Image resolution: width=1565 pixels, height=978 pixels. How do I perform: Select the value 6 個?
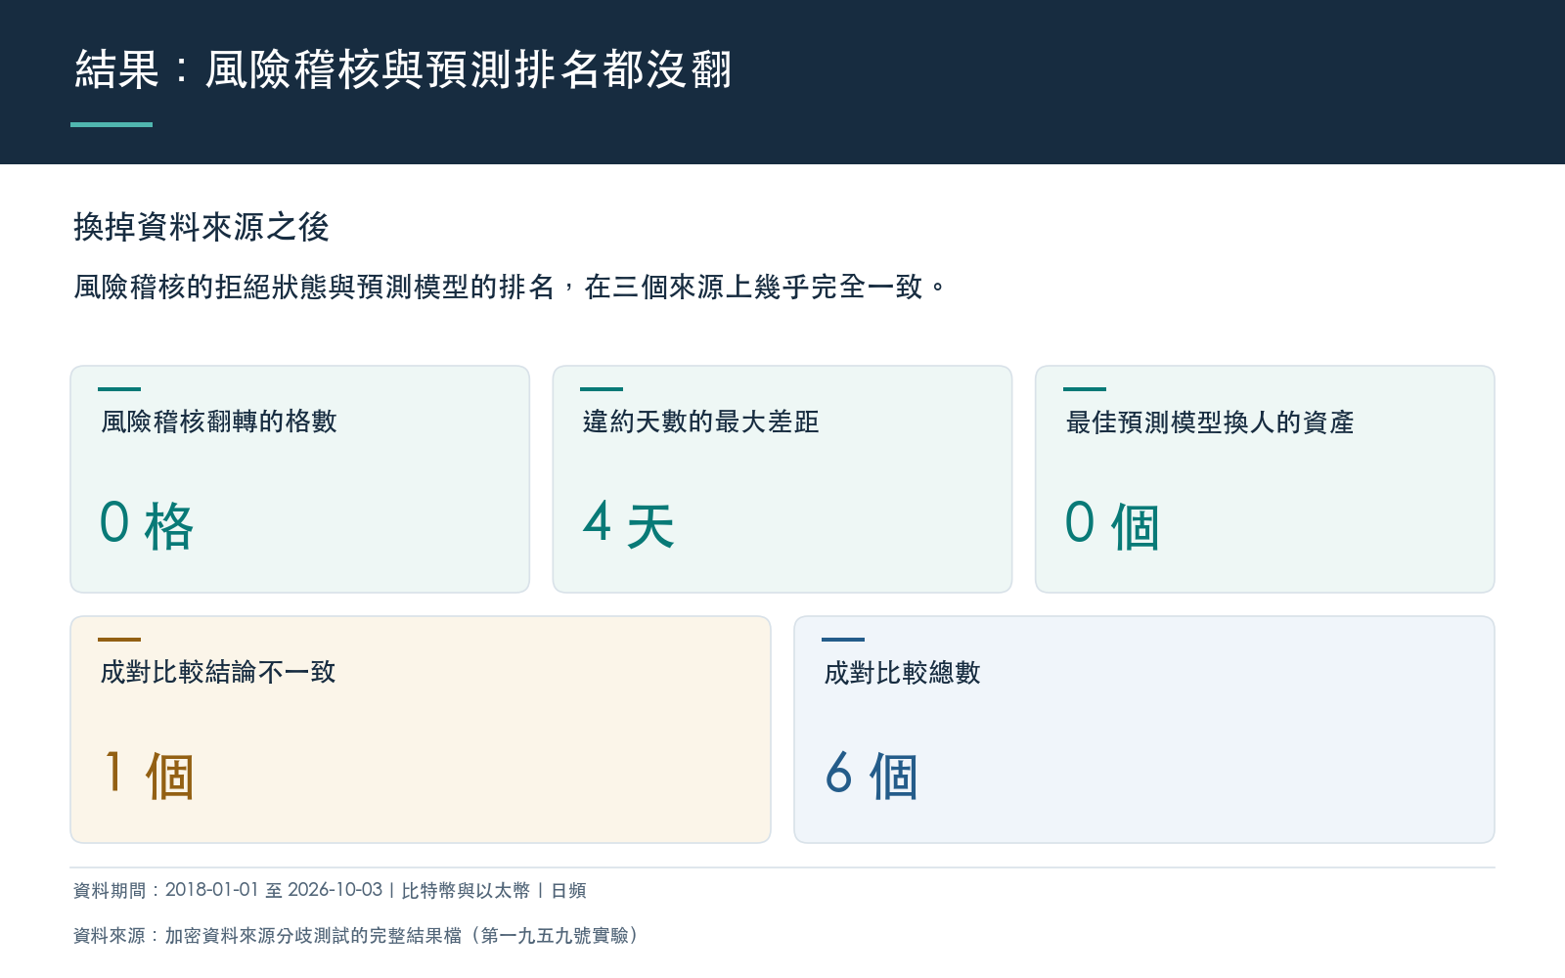[872, 776]
